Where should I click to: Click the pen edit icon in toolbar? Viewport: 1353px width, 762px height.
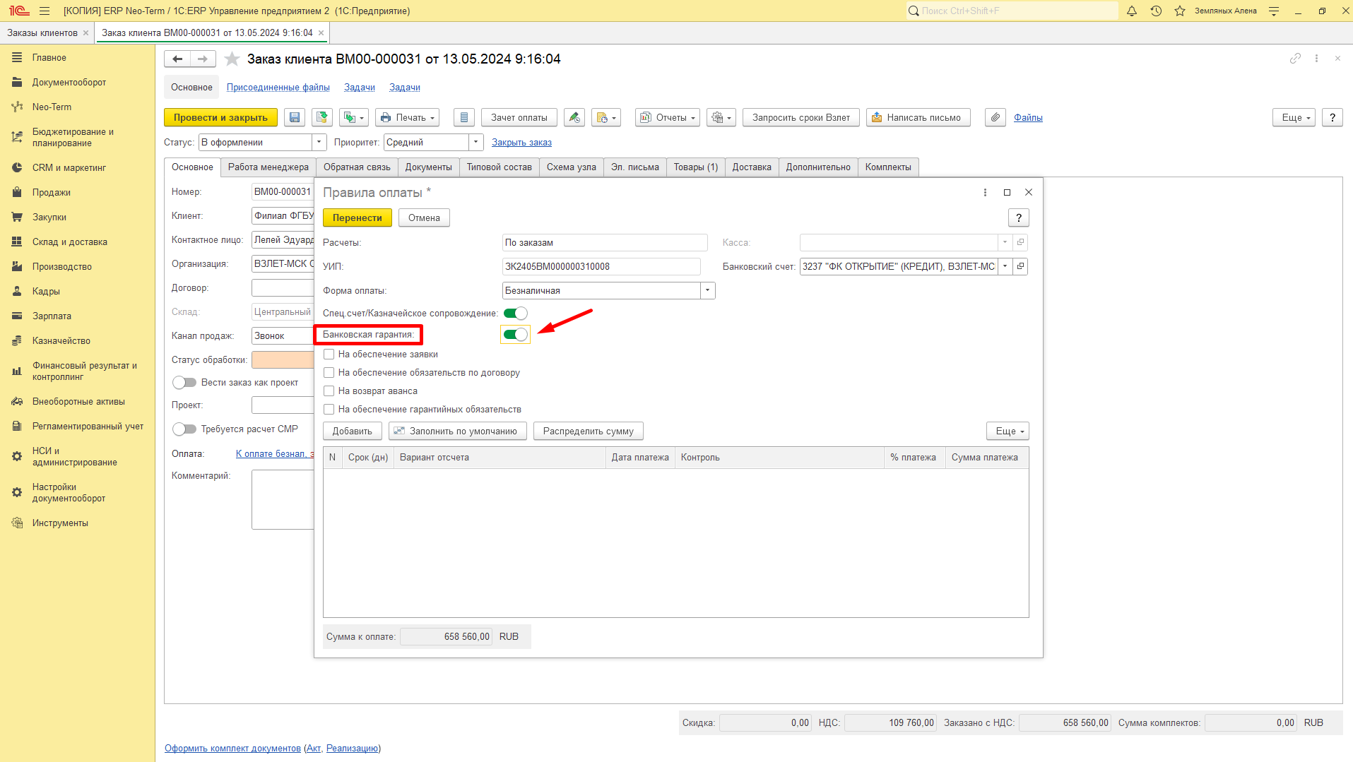coord(574,118)
